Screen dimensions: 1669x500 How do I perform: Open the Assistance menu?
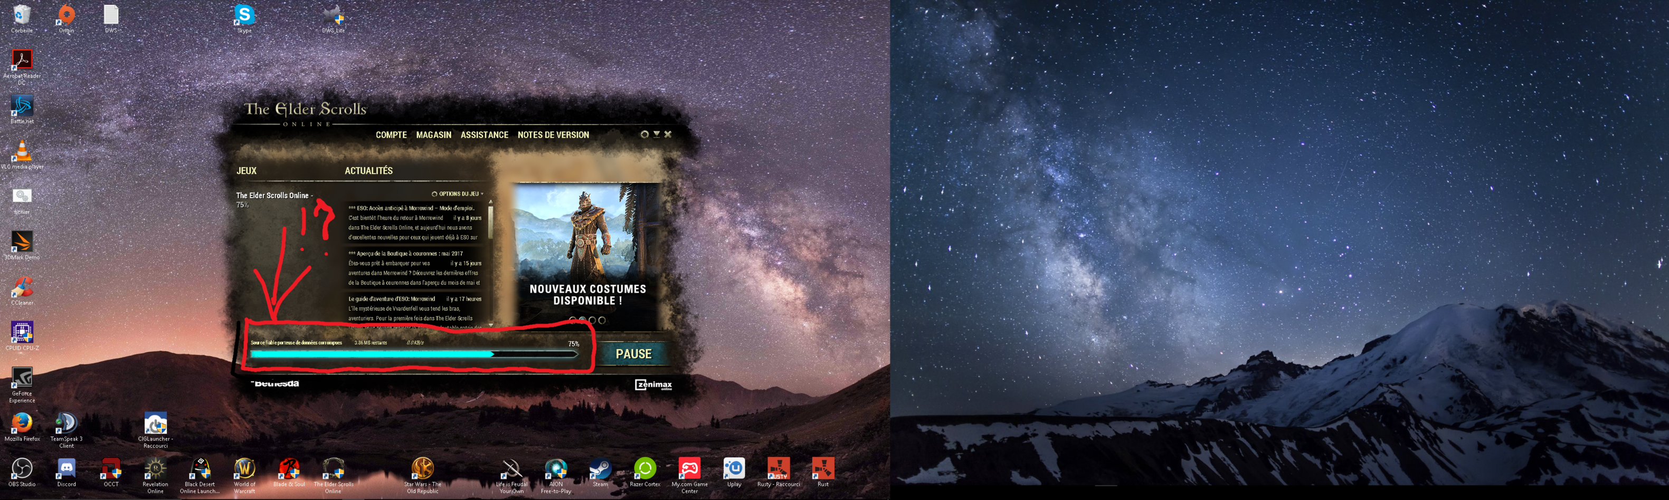point(485,134)
